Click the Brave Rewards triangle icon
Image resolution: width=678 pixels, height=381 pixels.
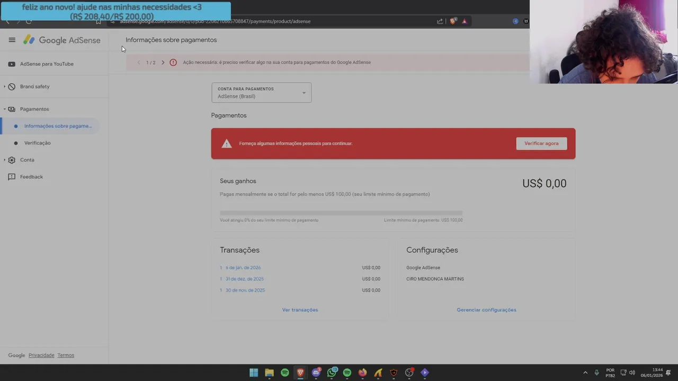(464, 21)
